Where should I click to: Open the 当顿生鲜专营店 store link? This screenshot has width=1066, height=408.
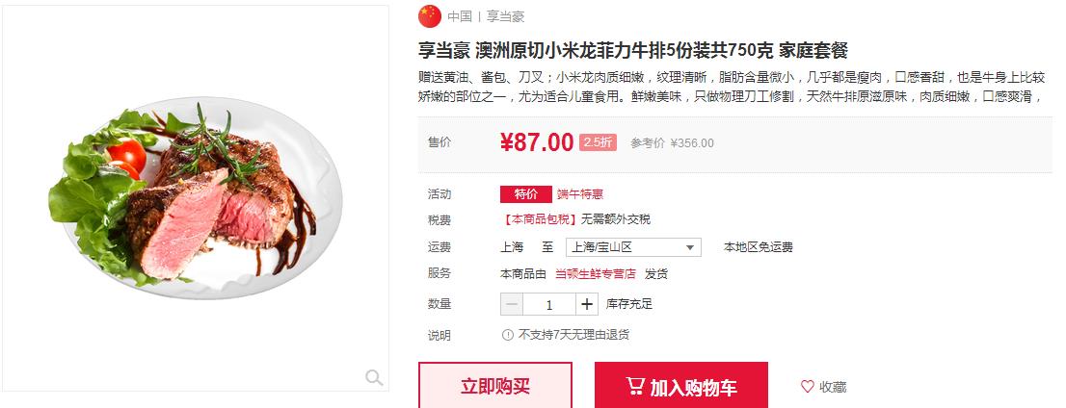(x=596, y=274)
